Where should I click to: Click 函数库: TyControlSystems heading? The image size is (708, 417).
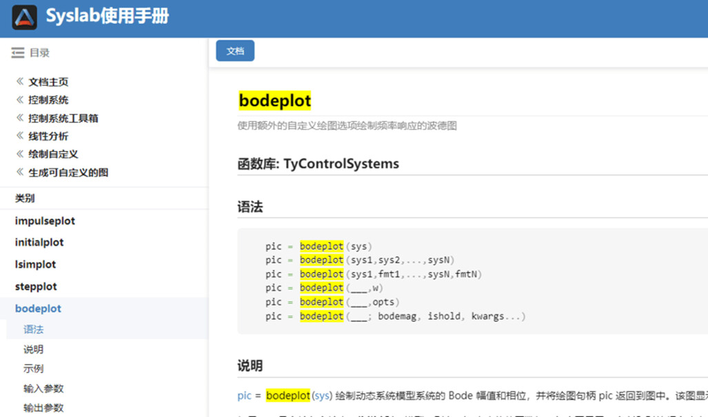click(x=318, y=163)
